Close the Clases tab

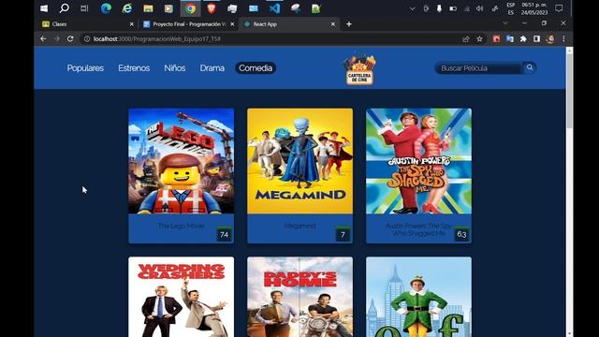coord(131,24)
